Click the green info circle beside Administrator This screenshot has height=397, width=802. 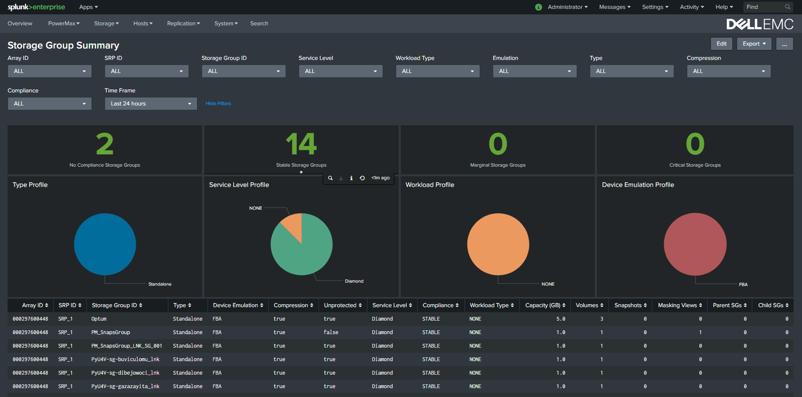[x=538, y=7]
